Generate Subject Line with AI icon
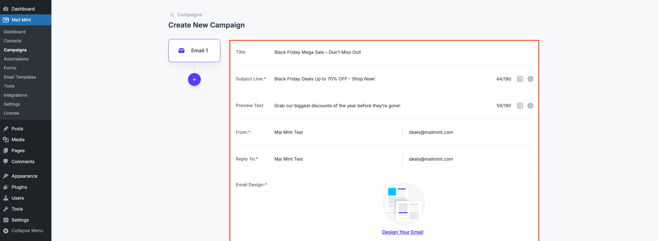658x241 pixels. coord(531,79)
